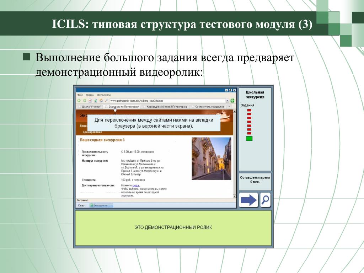Click the last red task indicator above green
364x273 pixels.
(249, 133)
